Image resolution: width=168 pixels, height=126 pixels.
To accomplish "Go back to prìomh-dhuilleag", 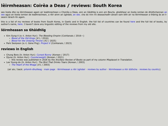I will [x=33, y=69].
